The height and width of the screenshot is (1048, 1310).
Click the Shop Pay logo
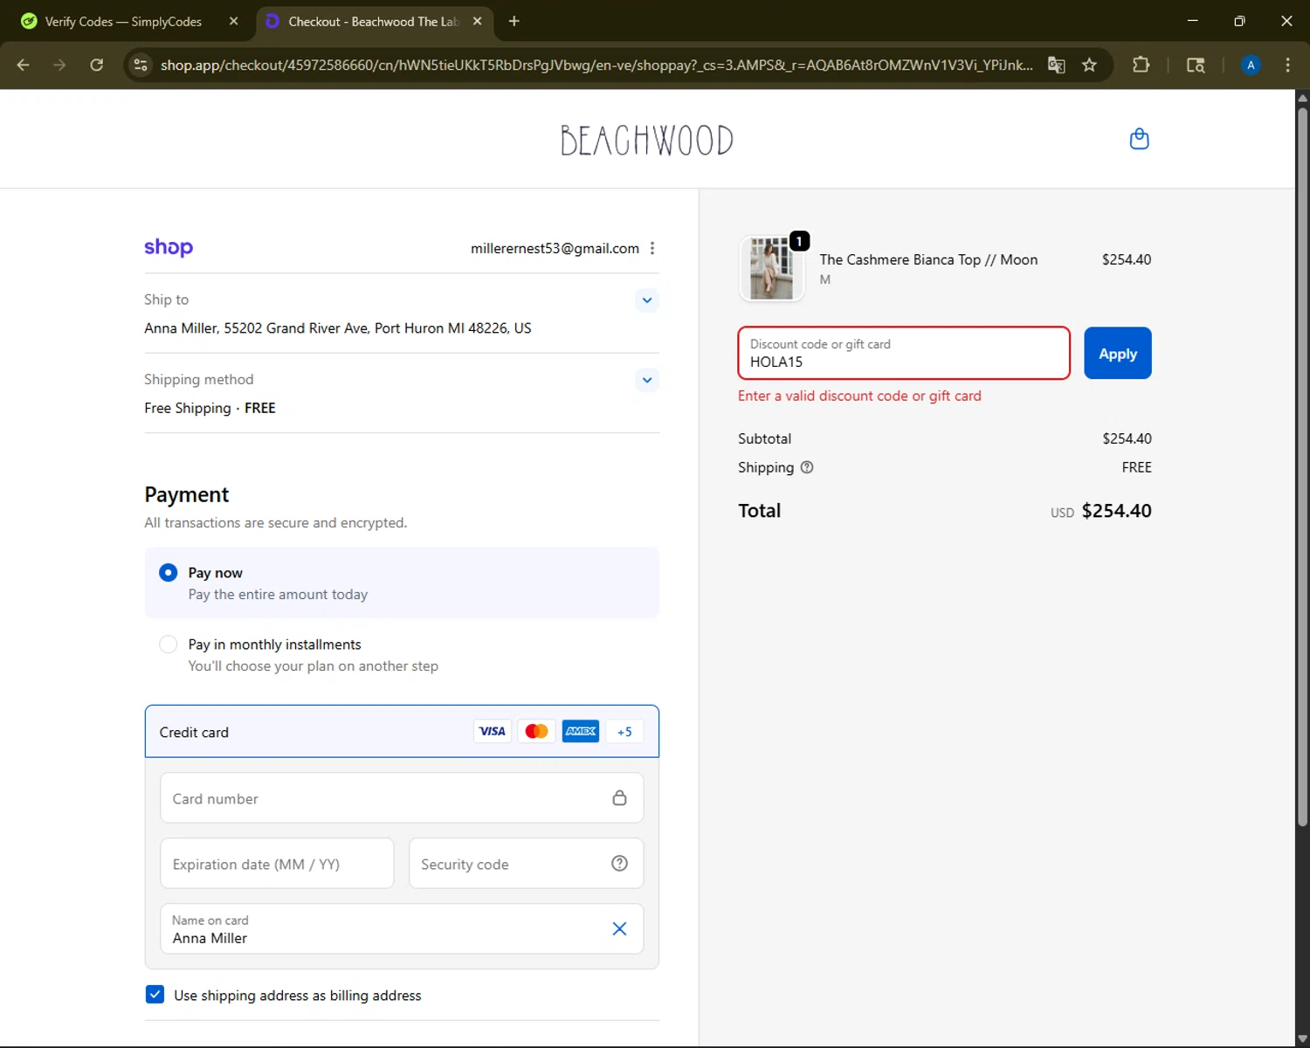coord(169,247)
